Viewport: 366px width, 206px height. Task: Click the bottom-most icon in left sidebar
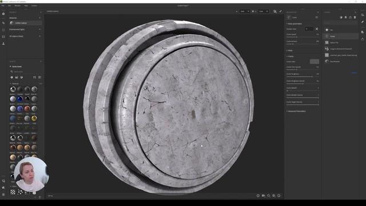point(3,195)
